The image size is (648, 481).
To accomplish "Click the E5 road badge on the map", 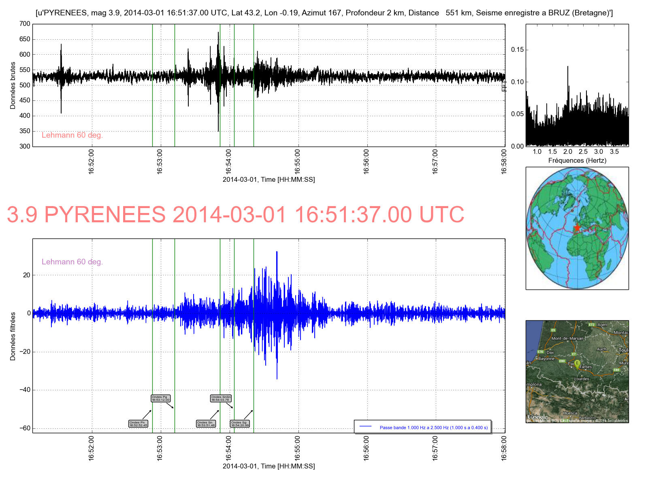I will (553, 330).
